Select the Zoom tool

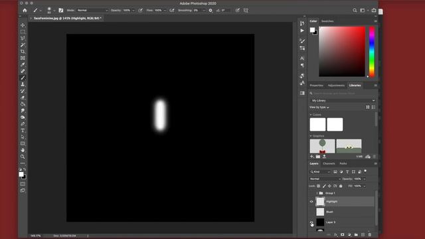click(23, 157)
